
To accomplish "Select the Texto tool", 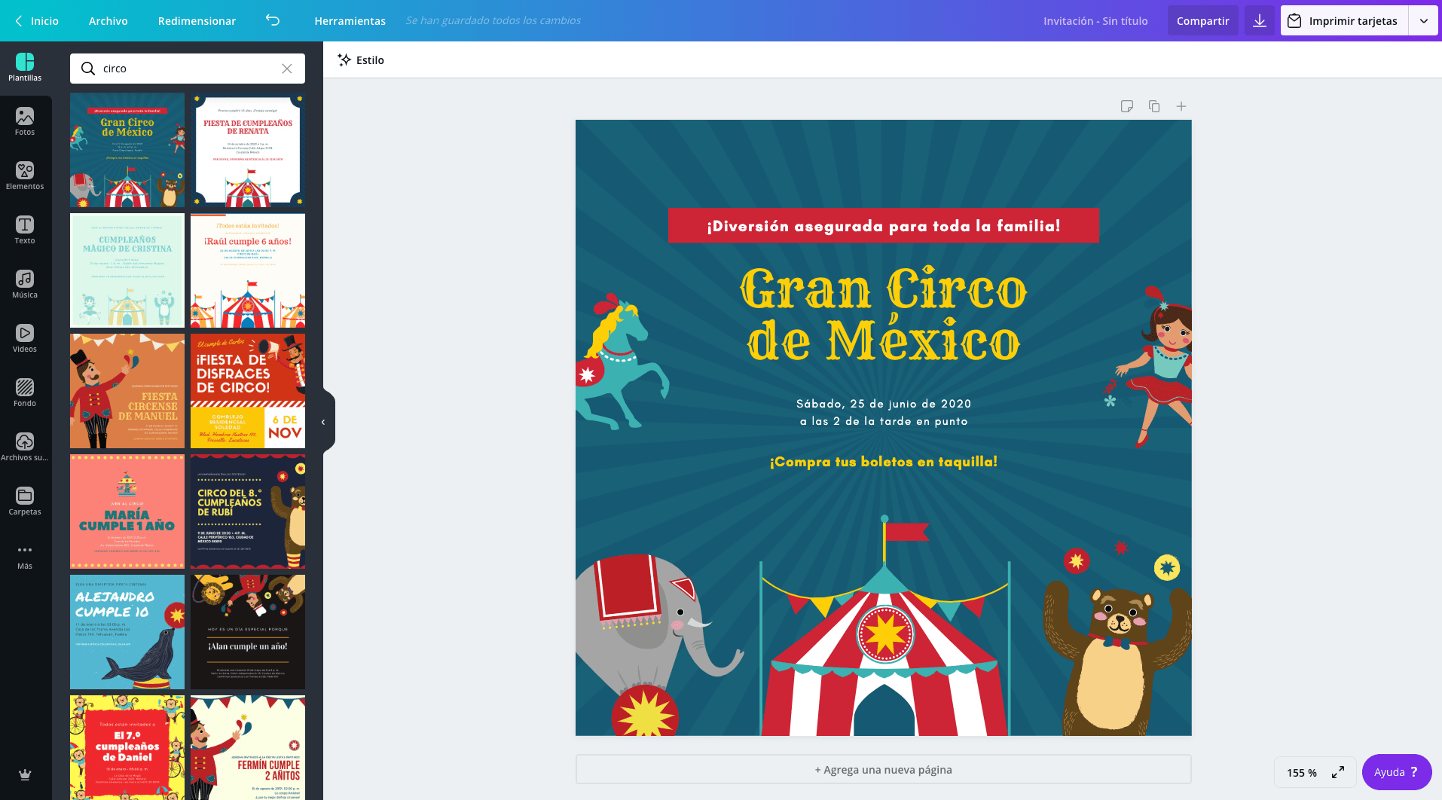I will point(25,230).
